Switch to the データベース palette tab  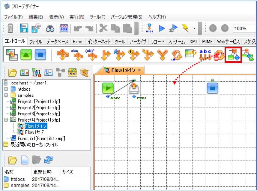(57, 42)
